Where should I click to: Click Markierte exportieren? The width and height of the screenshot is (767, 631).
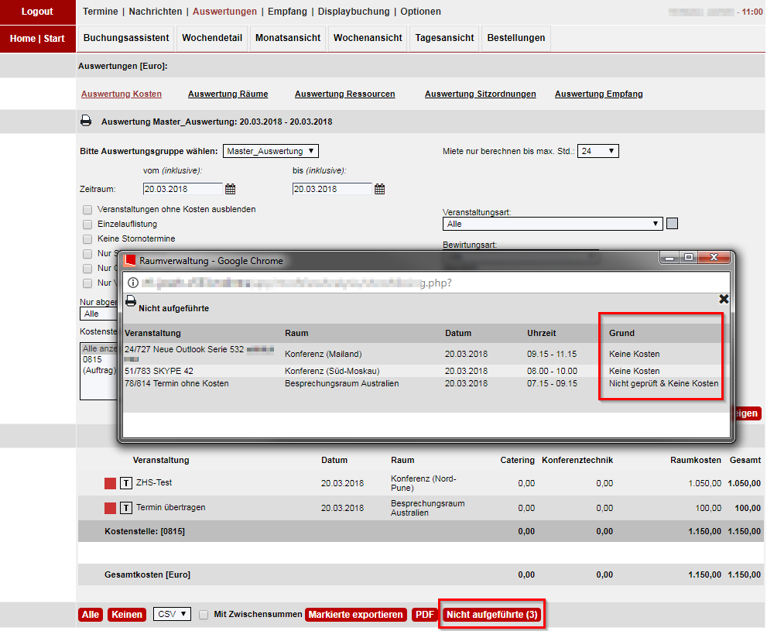[355, 615]
